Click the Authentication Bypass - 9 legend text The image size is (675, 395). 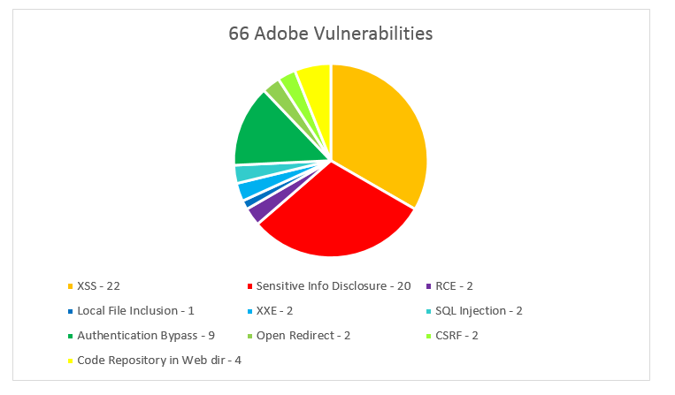[x=146, y=336]
